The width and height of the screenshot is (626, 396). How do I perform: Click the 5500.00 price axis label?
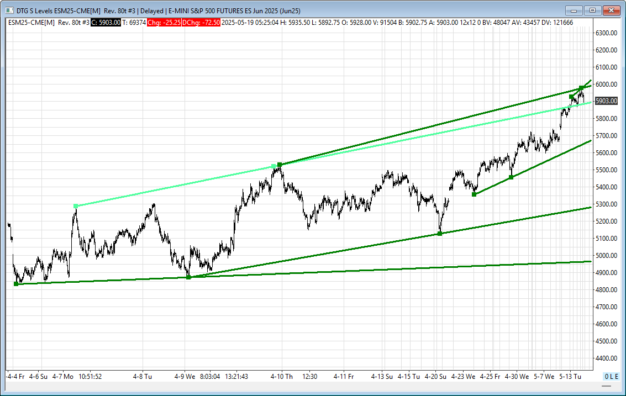pyautogui.click(x=607, y=170)
